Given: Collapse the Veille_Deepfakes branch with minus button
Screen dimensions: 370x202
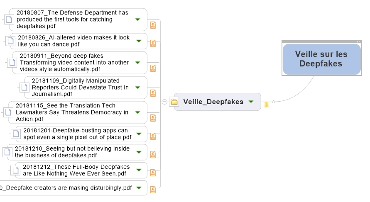Looking at the screenshot, I should click(164, 102).
